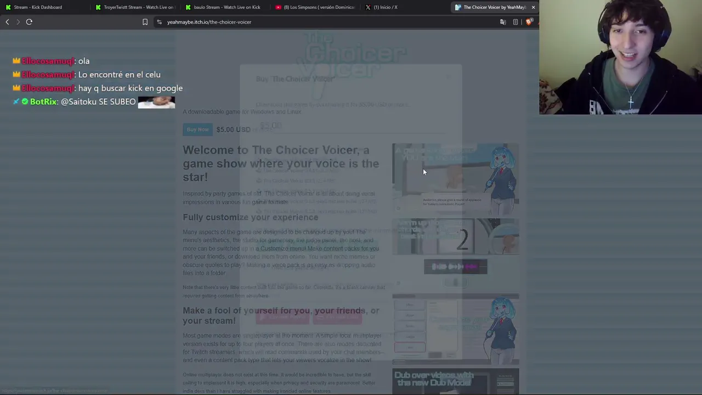Click the yeahmaybe.itch.io address bar
The height and width of the screenshot is (395, 702).
(209, 22)
